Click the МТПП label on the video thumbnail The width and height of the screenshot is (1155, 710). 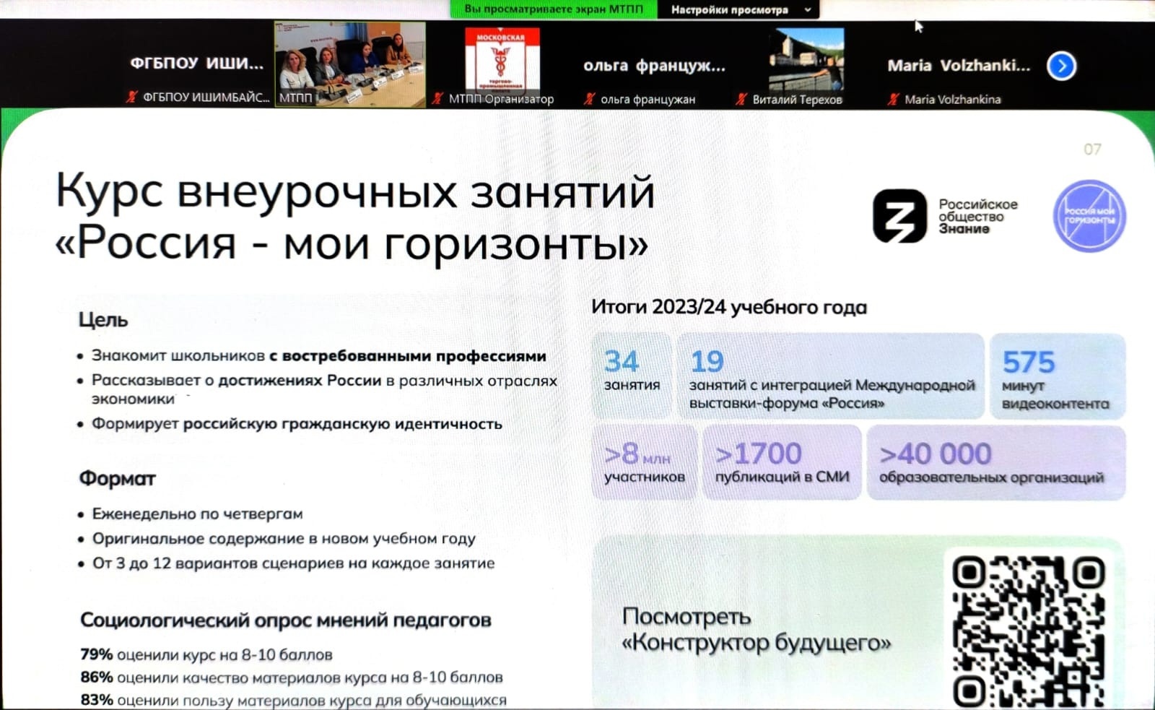coord(296,98)
